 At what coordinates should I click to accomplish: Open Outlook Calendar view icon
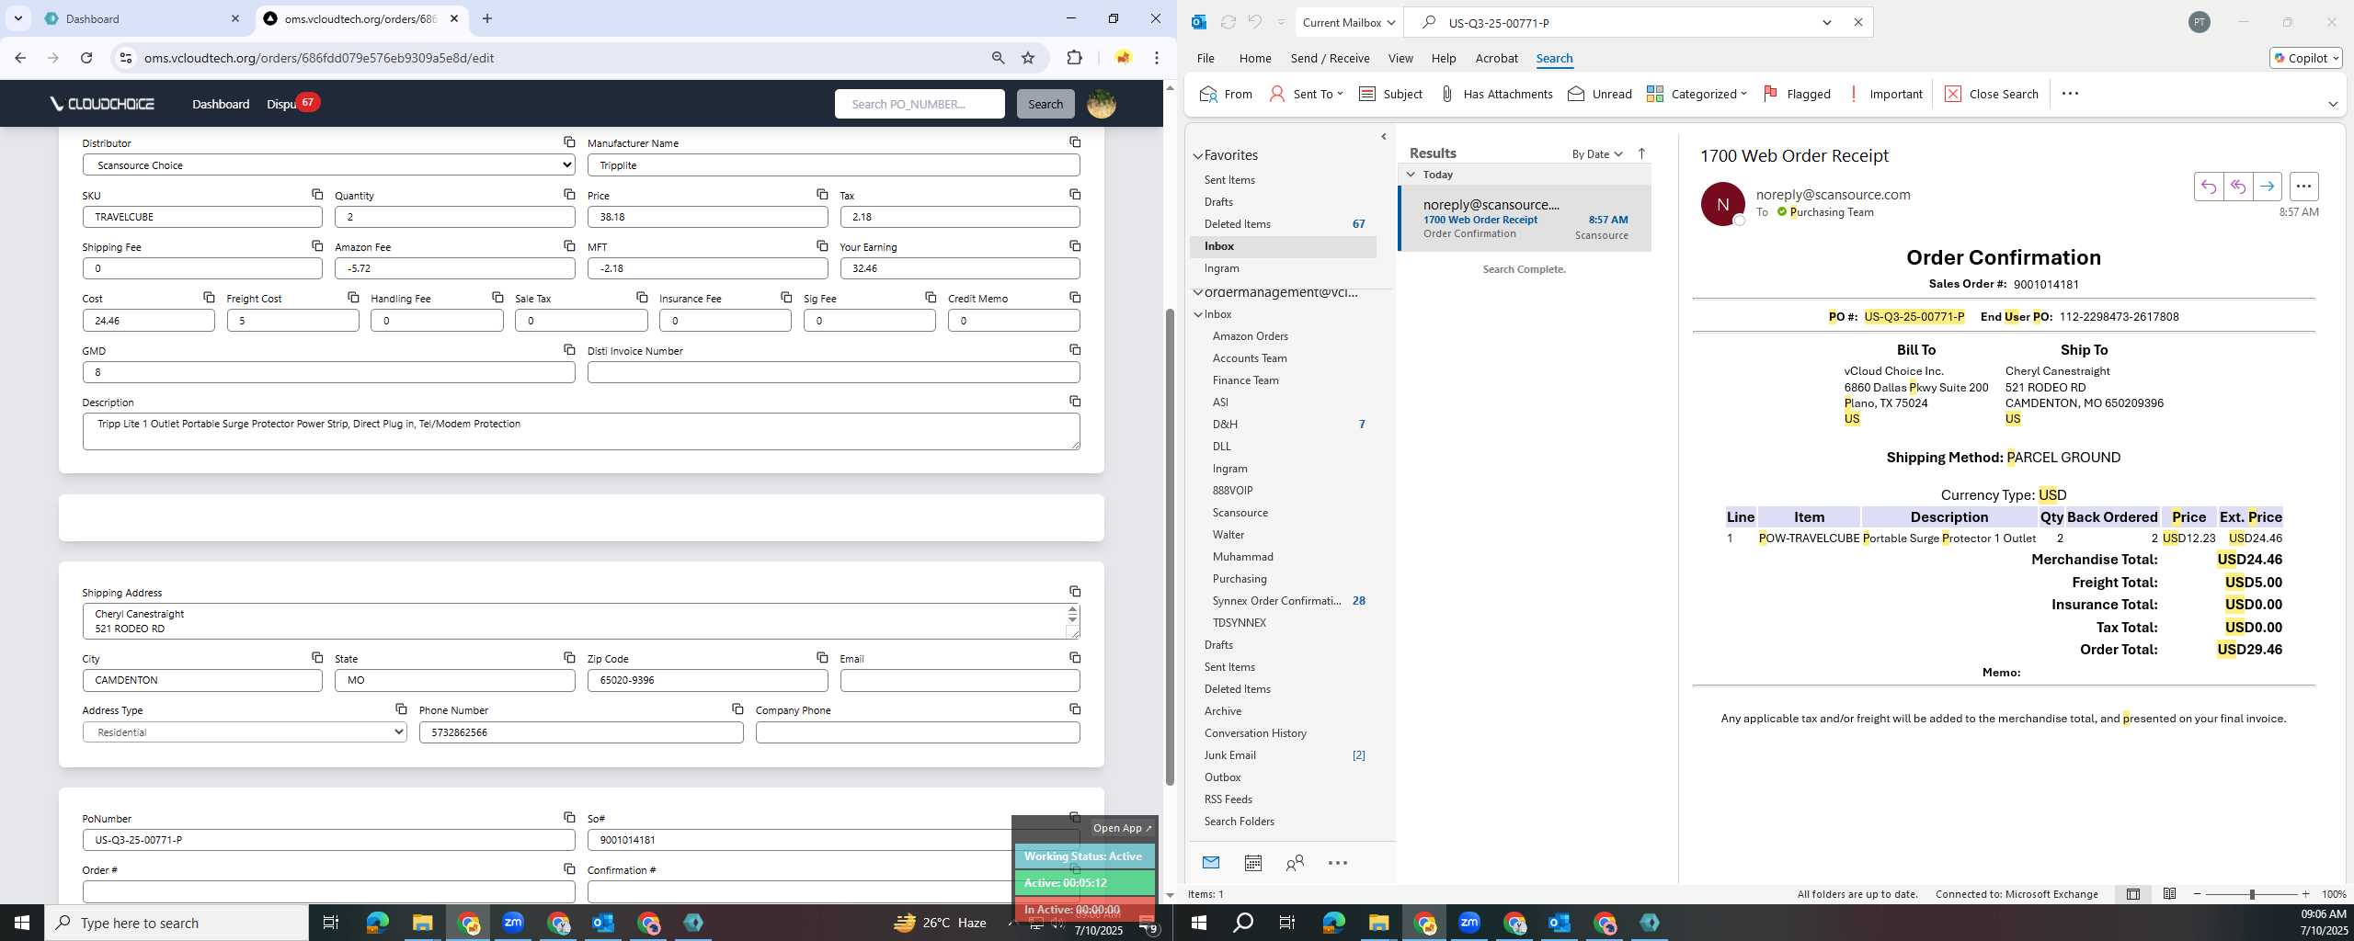pyautogui.click(x=1252, y=863)
